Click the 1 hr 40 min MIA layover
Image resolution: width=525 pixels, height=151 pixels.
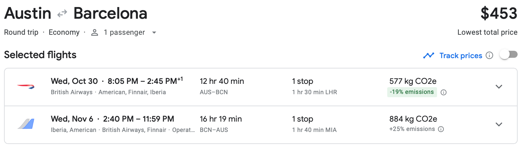click(x=314, y=130)
